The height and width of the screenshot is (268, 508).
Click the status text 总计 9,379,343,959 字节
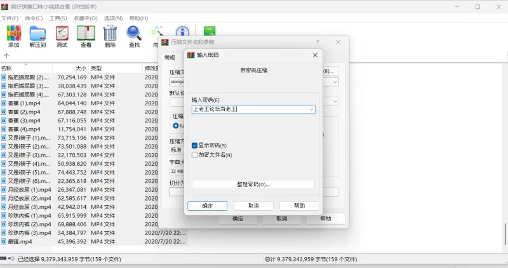[x=311, y=259]
